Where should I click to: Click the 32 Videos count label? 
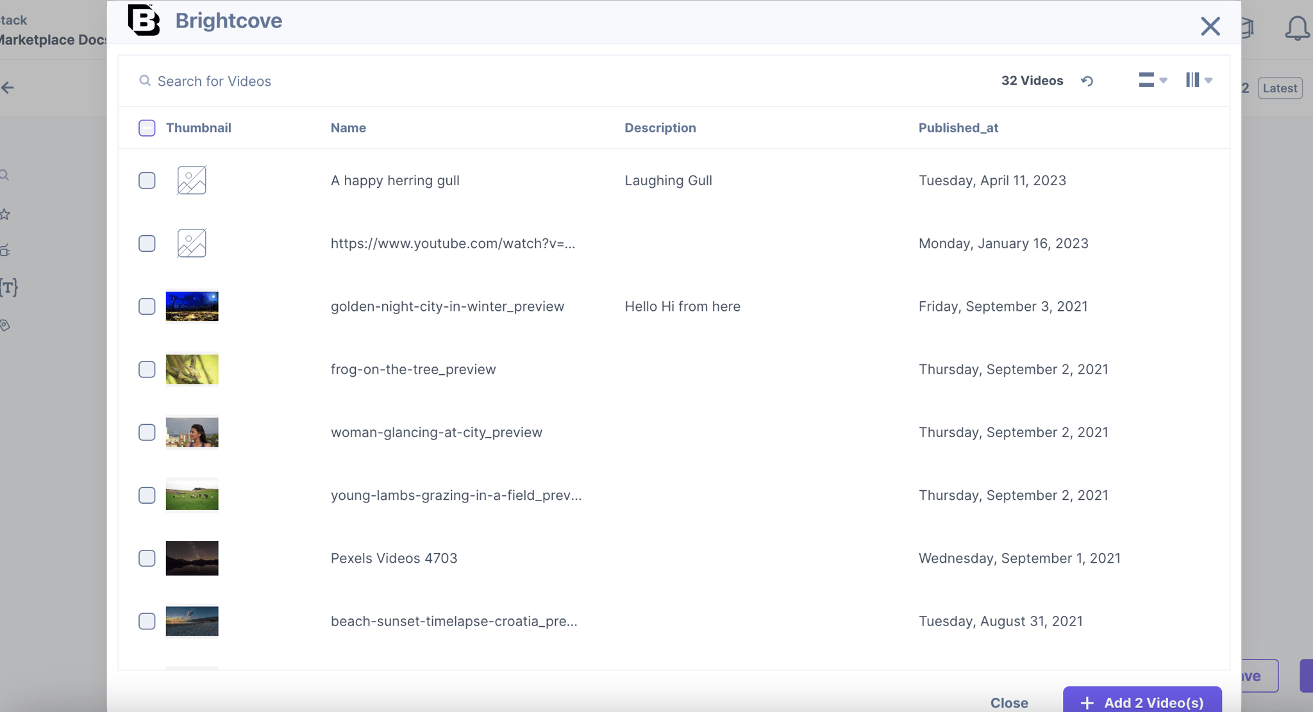tap(1032, 81)
